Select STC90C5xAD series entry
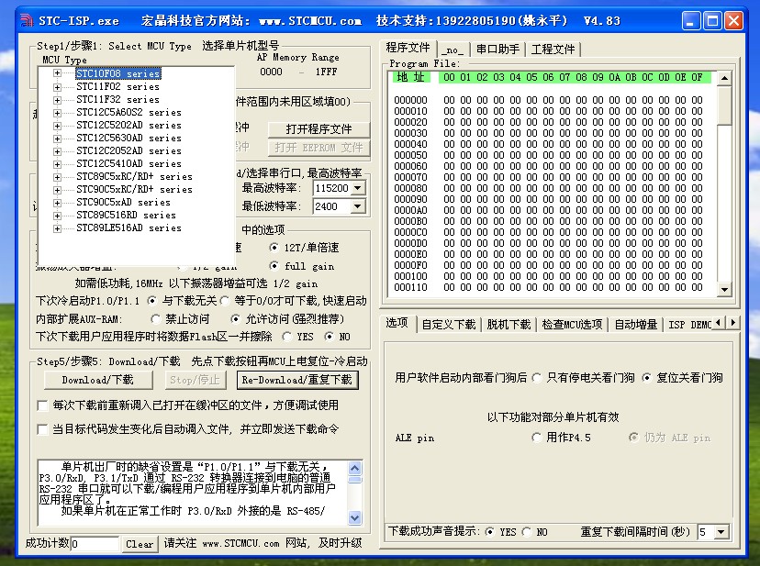 click(x=123, y=203)
